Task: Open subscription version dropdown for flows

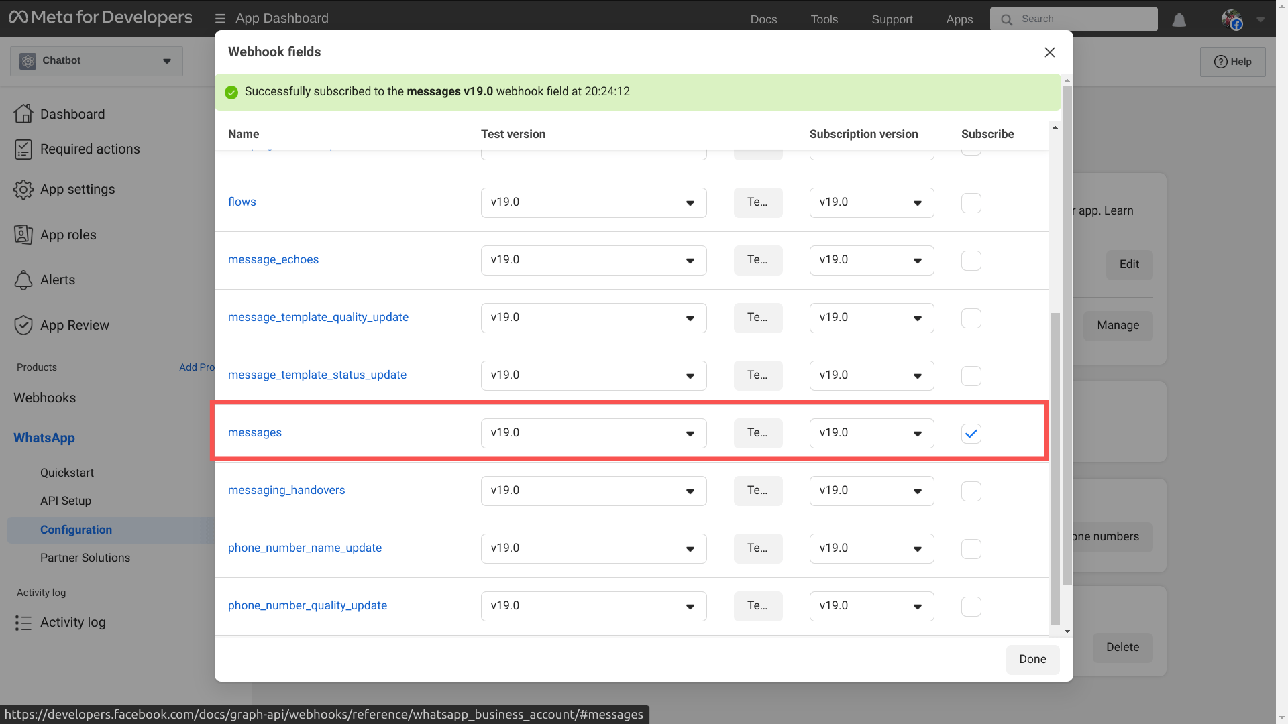Action: pos(871,203)
